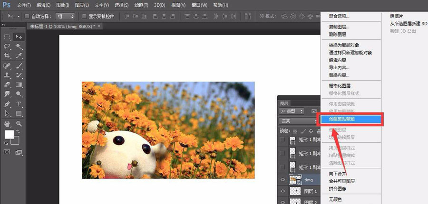428x204 pixels.
Task: Open the Move tool preset picker arrow
Action: tap(19, 17)
